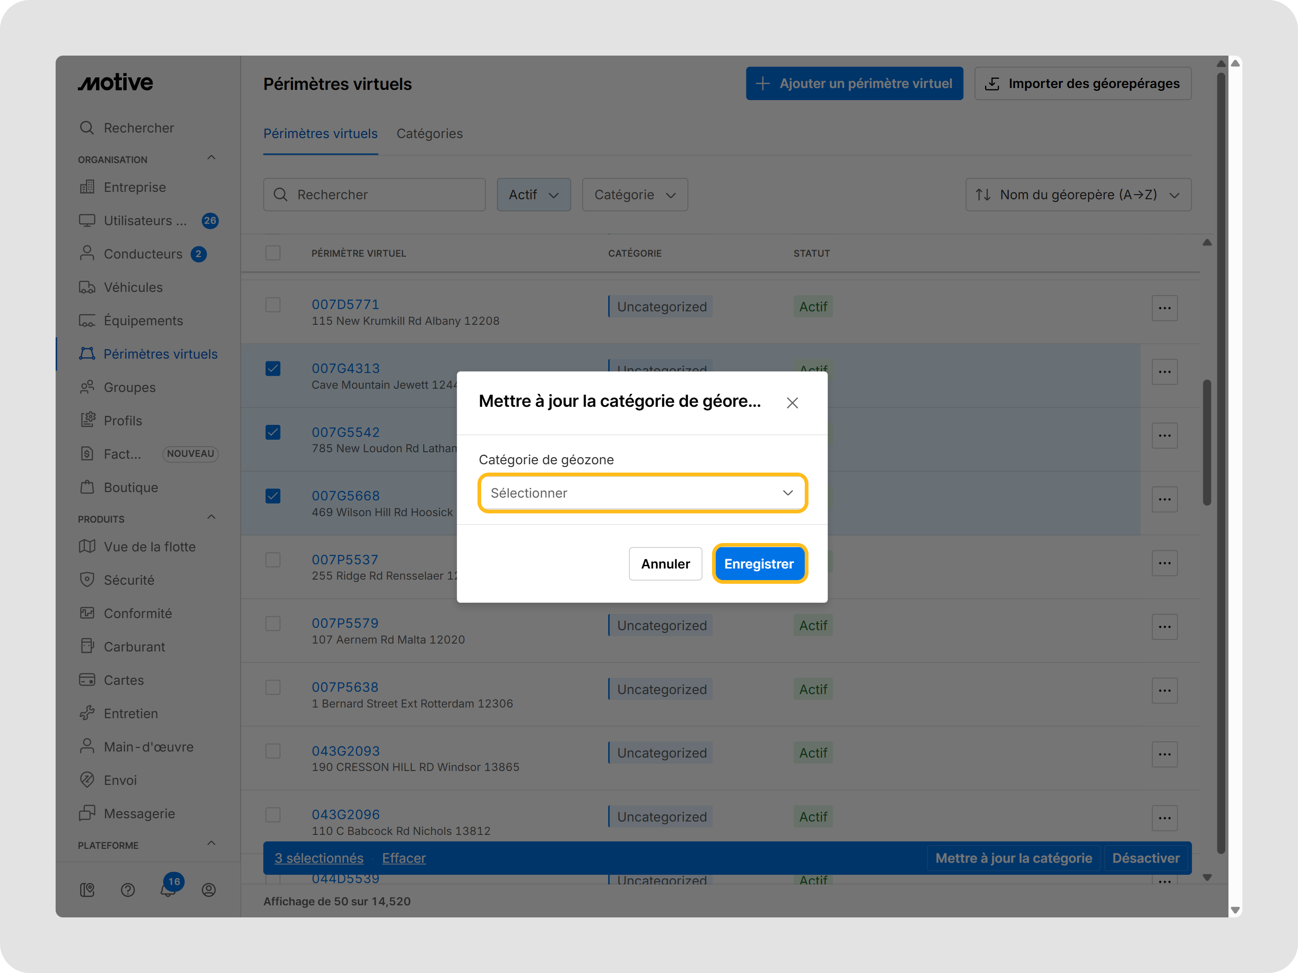Viewport: 1298px width, 973px height.
Task: Uncheck the 007G4313 geofence checkbox
Action: [x=273, y=368]
